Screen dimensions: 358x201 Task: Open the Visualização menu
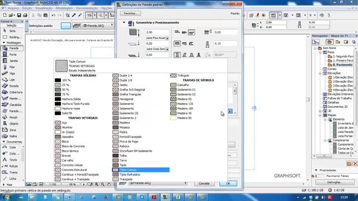[x=44, y=8]
